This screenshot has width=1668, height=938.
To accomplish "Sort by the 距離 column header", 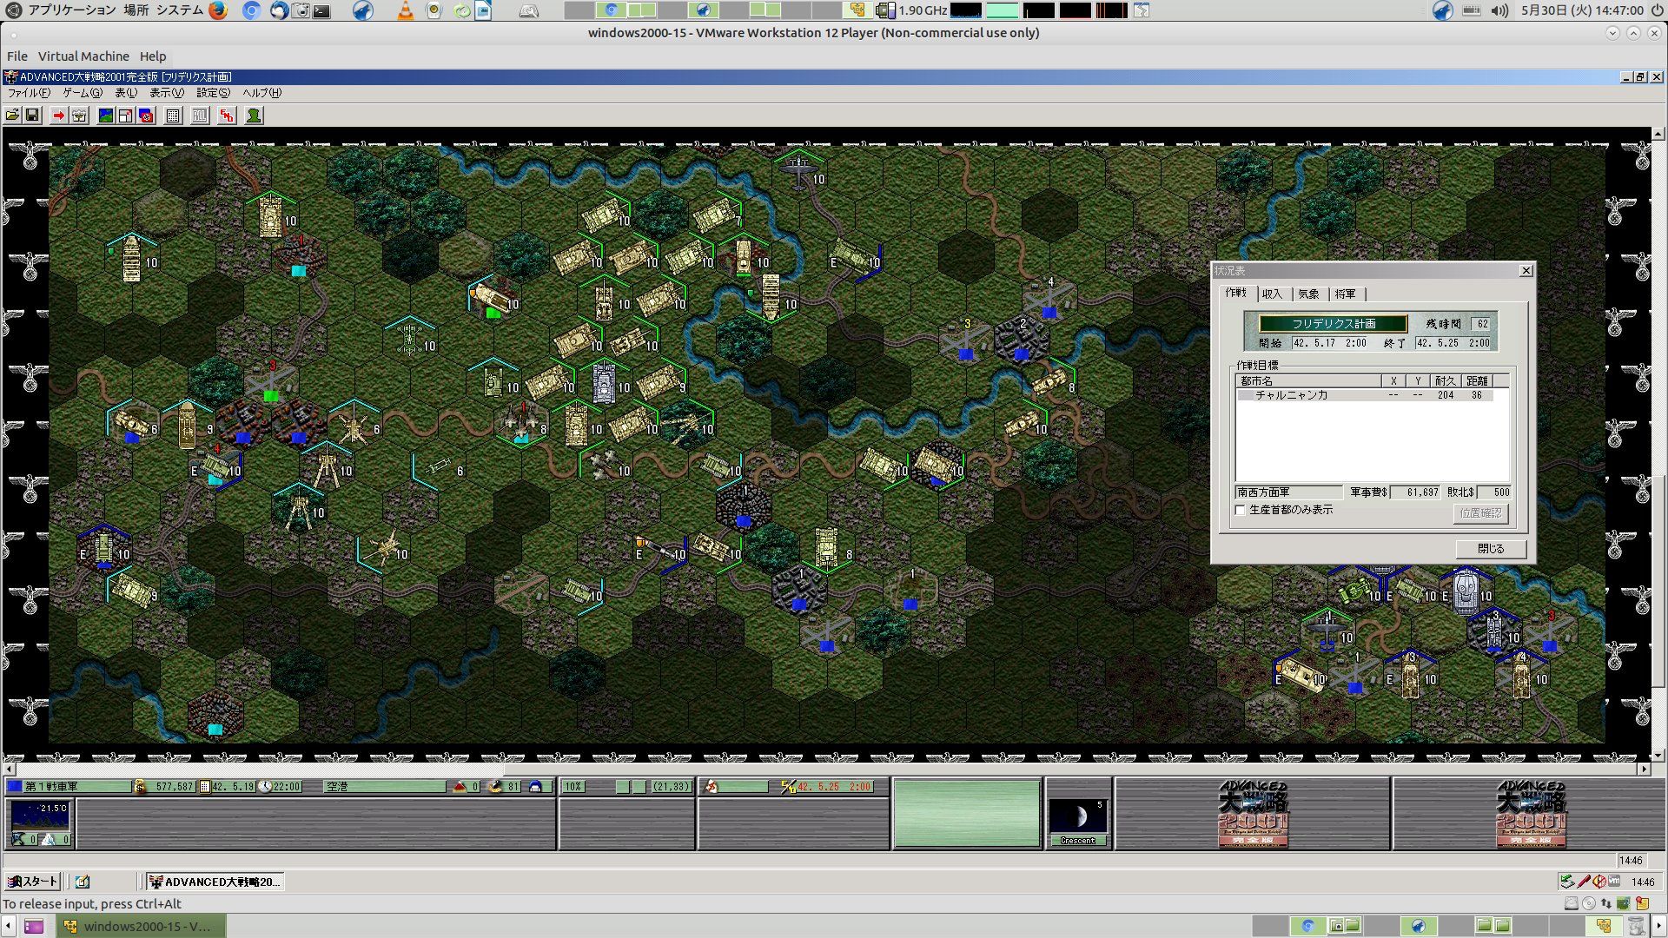I will [1477, 381].
